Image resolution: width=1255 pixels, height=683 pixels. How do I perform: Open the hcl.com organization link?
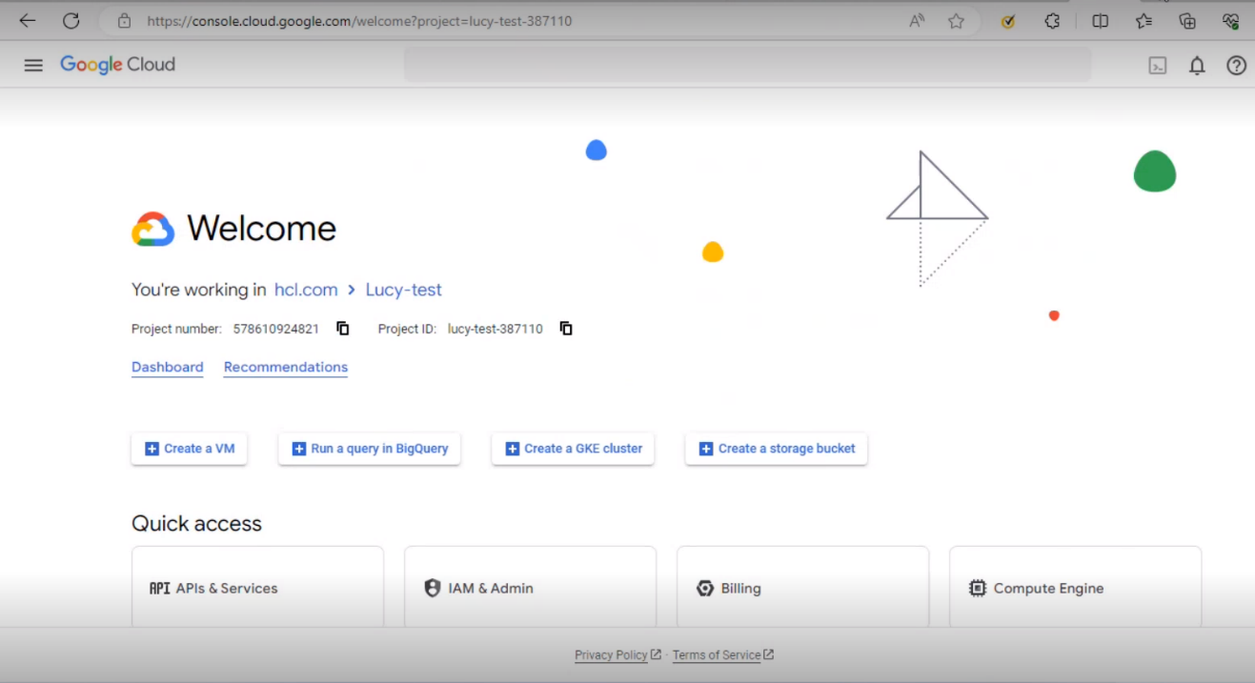(x=306, y=290)
